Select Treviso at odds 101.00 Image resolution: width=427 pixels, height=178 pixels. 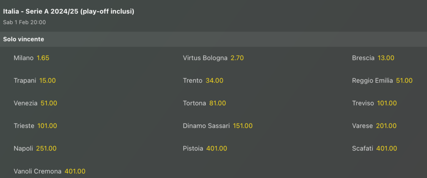[x=387, y=103]
